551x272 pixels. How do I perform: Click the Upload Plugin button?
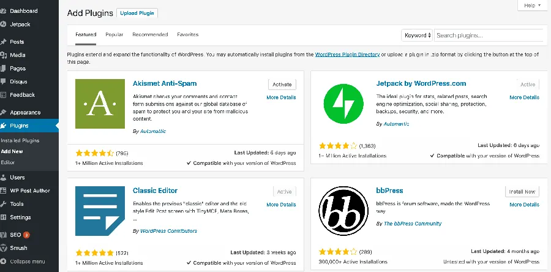coord(137,13)
